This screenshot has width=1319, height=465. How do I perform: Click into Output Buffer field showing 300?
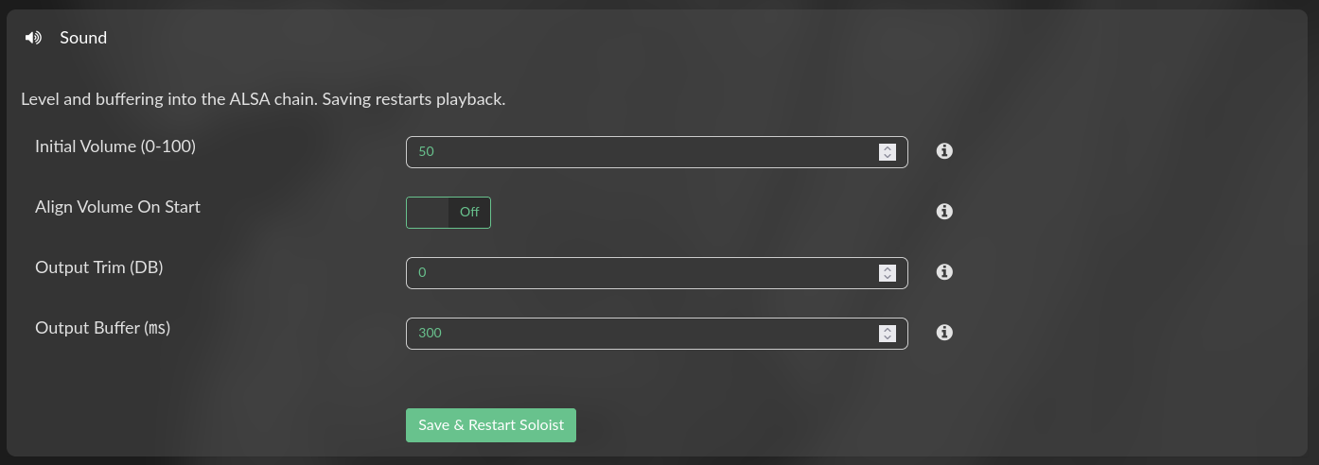(657, 334)
